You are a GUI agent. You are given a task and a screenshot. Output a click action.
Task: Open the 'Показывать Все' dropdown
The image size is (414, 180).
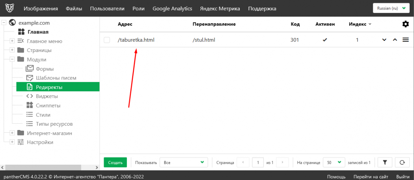[x=185, y=162]
